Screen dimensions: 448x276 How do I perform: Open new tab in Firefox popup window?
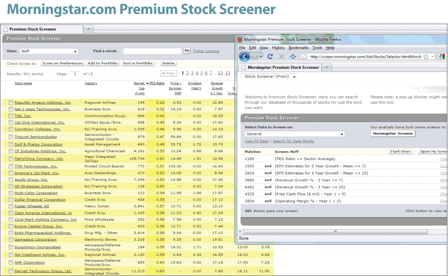click(327, 68)
